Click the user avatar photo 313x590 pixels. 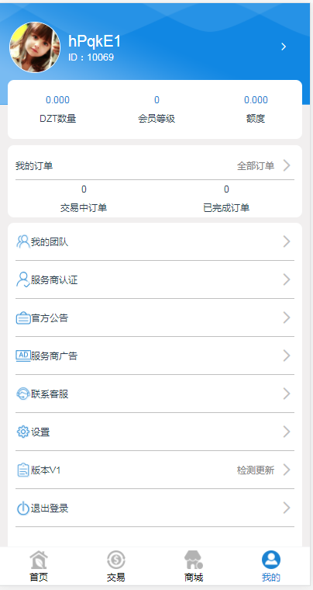tap(35, 47)
